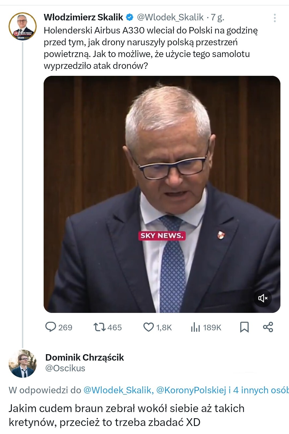Click the Włodzimierz Skalik display name

click(x=83, y=17)
